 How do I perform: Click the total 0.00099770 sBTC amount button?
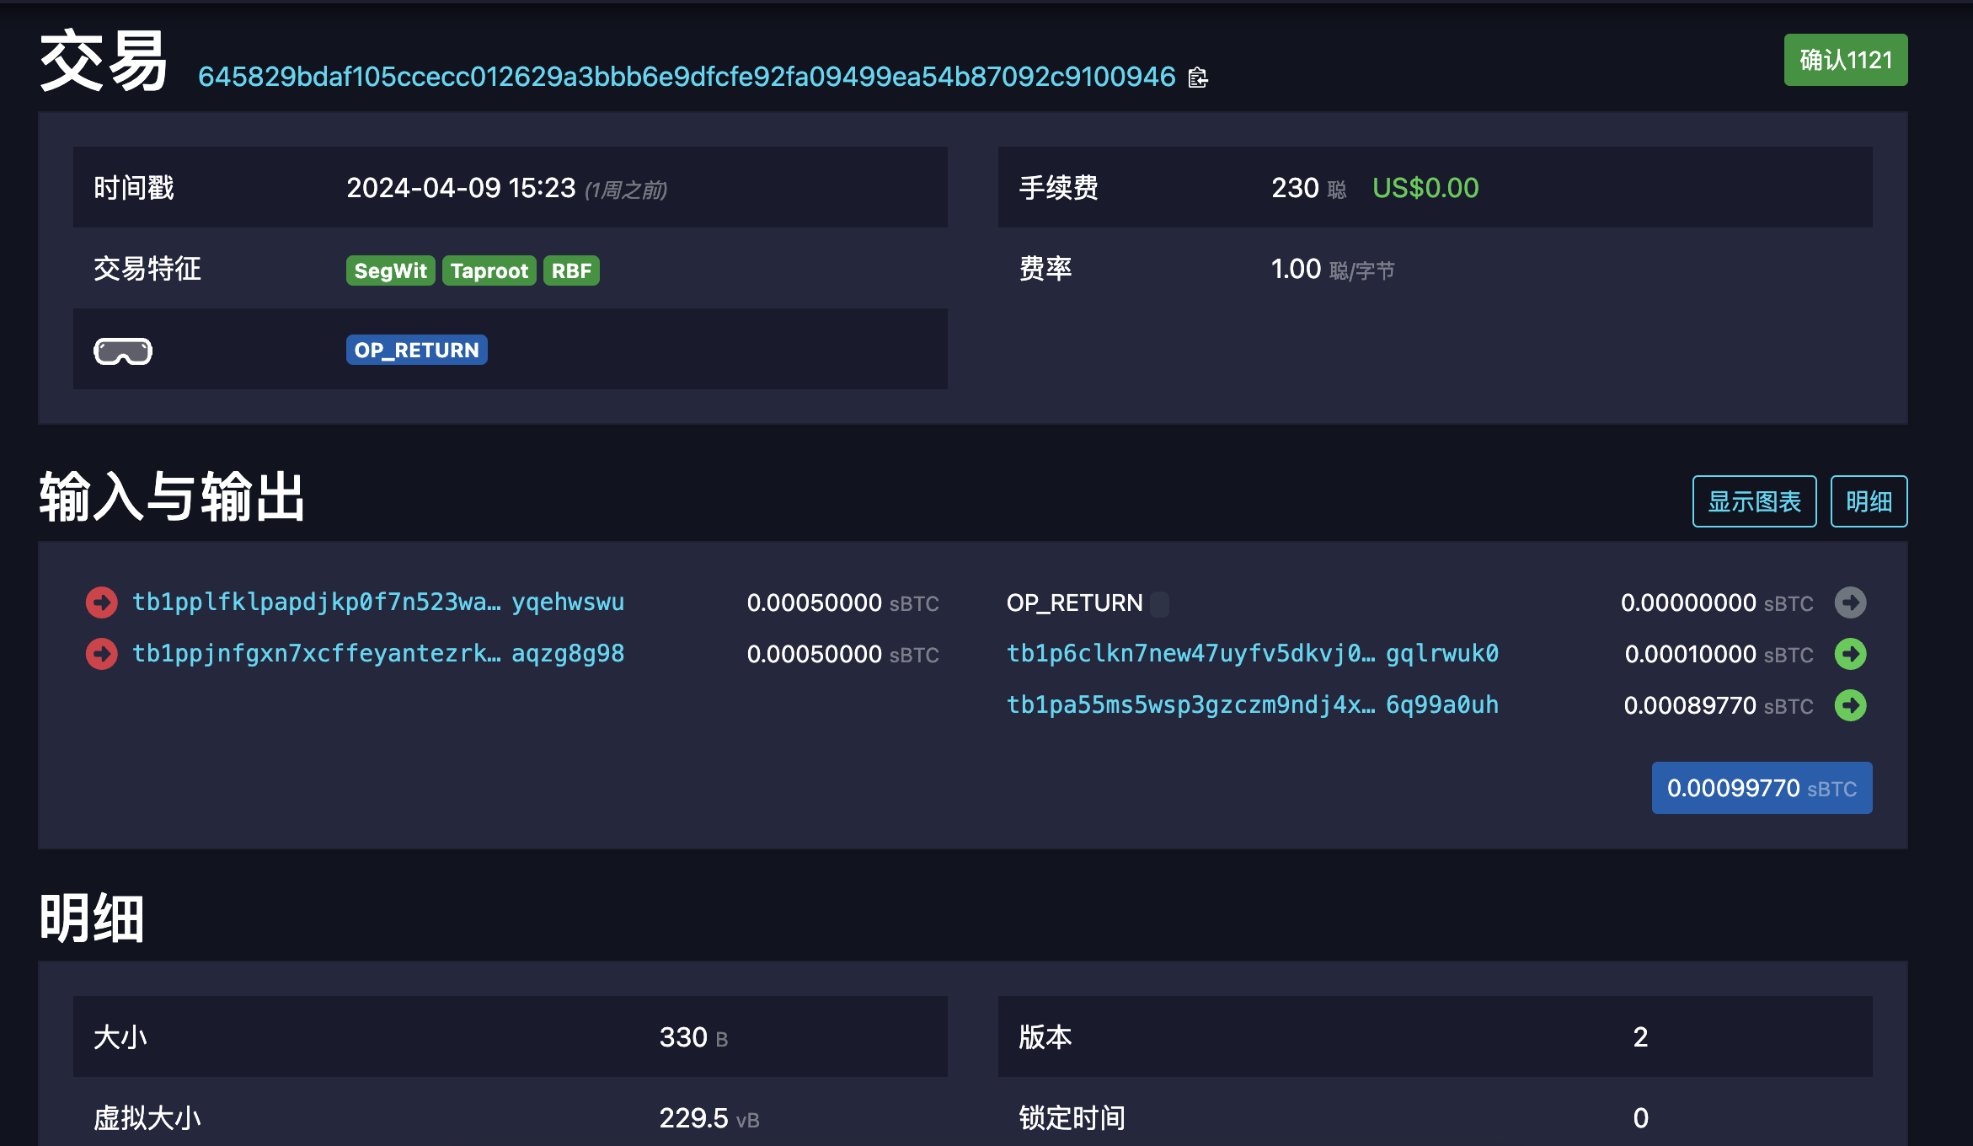(x=1762, y=788)
